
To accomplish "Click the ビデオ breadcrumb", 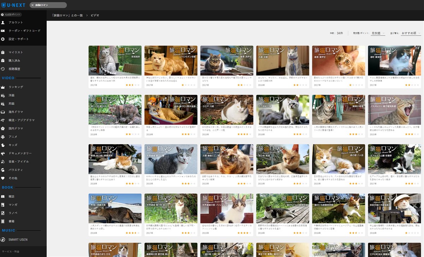I will tap(95, 16).
